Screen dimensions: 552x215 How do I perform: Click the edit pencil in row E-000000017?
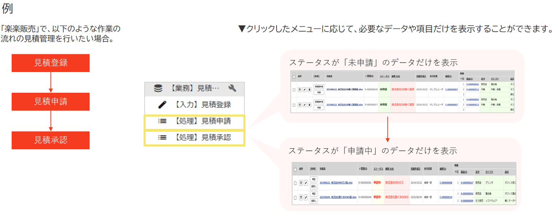(x=304, y=105)
